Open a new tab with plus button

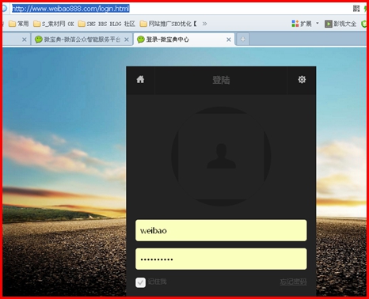[x=243, y=40]
